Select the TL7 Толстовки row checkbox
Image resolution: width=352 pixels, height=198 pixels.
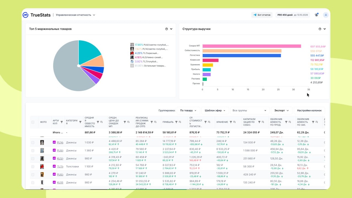pos(33,167)
